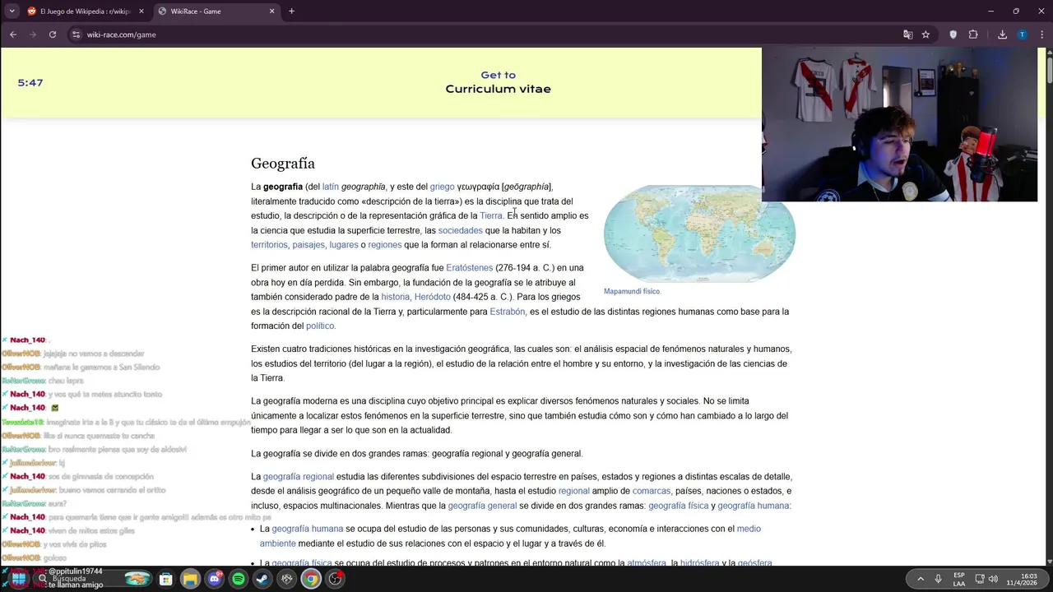Image resolution: width=1053 pixels, height=592 pixels.
Task: Click the microphone tray icon
Action: (938, 579)
